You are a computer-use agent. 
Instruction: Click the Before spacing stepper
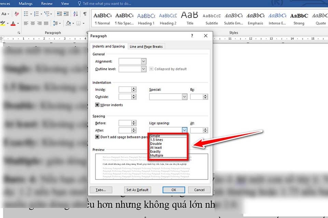[x=134, y=123]
